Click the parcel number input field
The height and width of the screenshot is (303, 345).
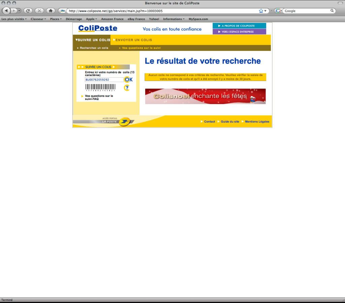(x=104, y=80)
